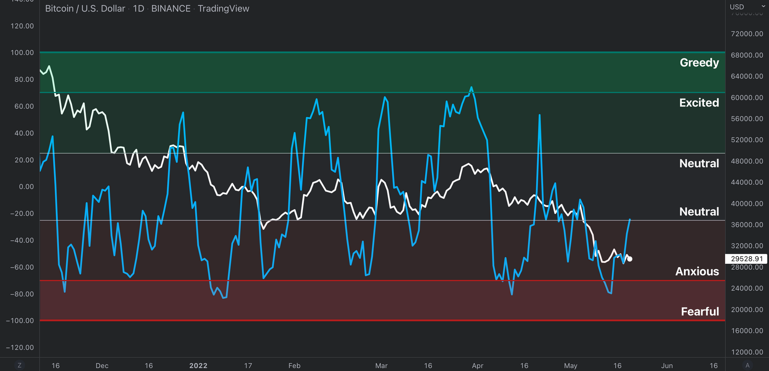Select the Fearful zone label
The height and width of the screenshot is (371, 769).
(x=700, y=311)
